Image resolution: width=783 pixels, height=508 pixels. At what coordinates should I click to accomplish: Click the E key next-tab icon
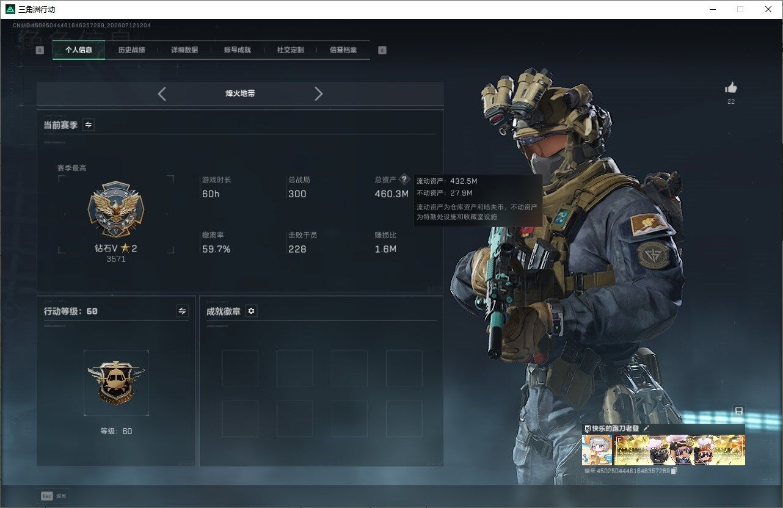(382, 50)
